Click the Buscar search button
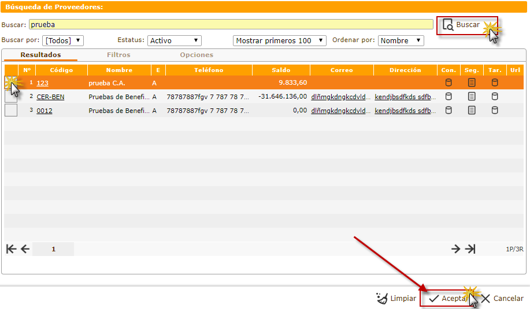Image resolution: width=530 pixels, height=309 pixels. pyautogui.click(x=467, y=25)
